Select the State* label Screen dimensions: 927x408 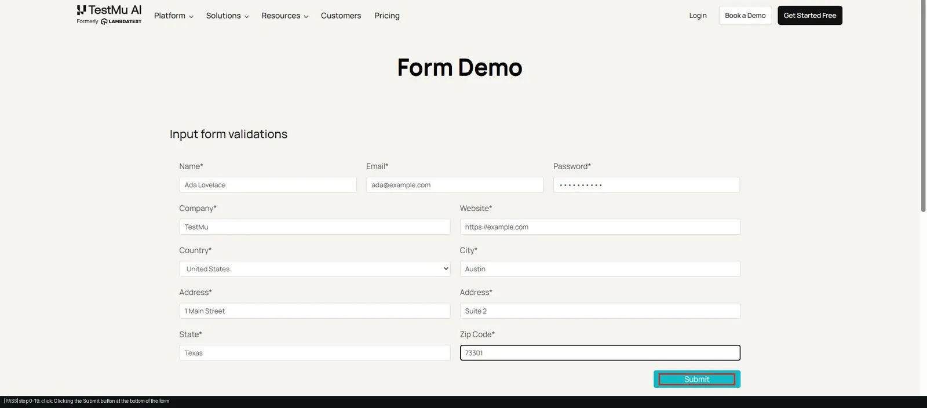click(191, 334)
